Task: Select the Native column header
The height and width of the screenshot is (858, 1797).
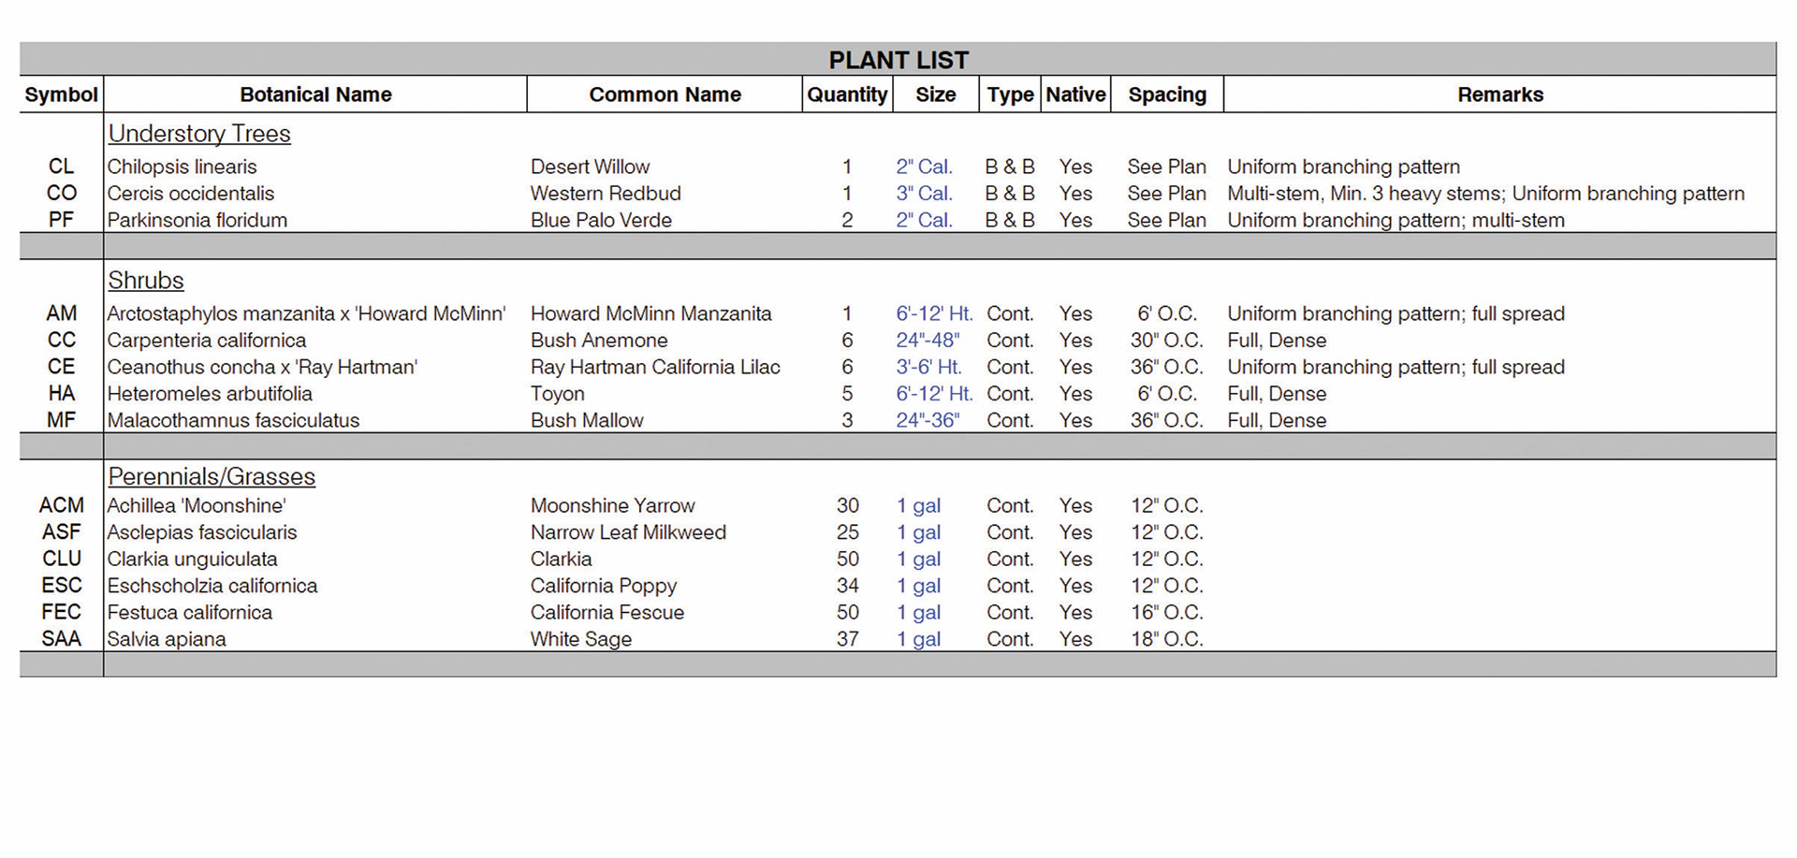Action: click(1075, 95)
